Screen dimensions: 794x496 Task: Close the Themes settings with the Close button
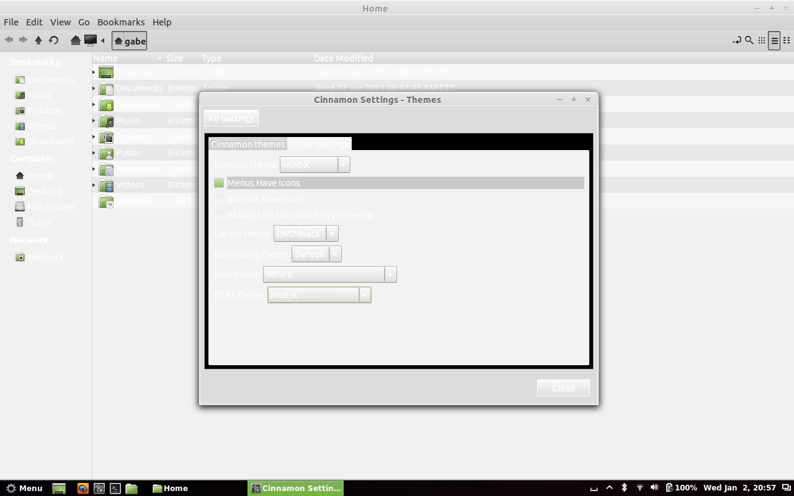pyautogui.click(x=563, y=387)
